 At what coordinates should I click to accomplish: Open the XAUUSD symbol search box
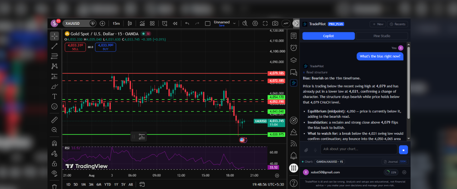tap(80, 23)
